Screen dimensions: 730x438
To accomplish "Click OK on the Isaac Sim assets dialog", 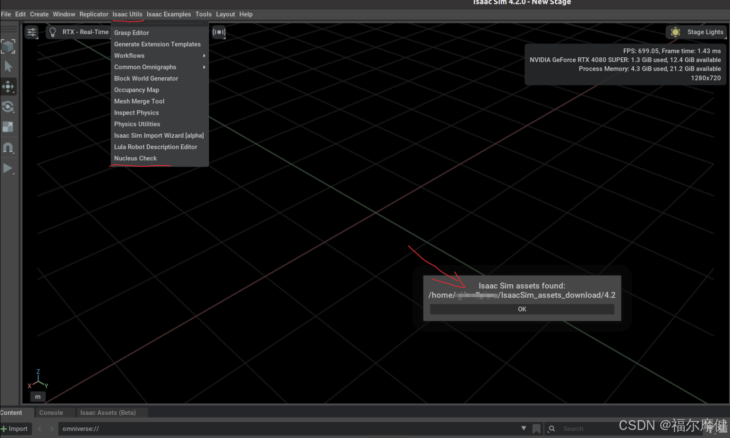I will click(521, 309).
